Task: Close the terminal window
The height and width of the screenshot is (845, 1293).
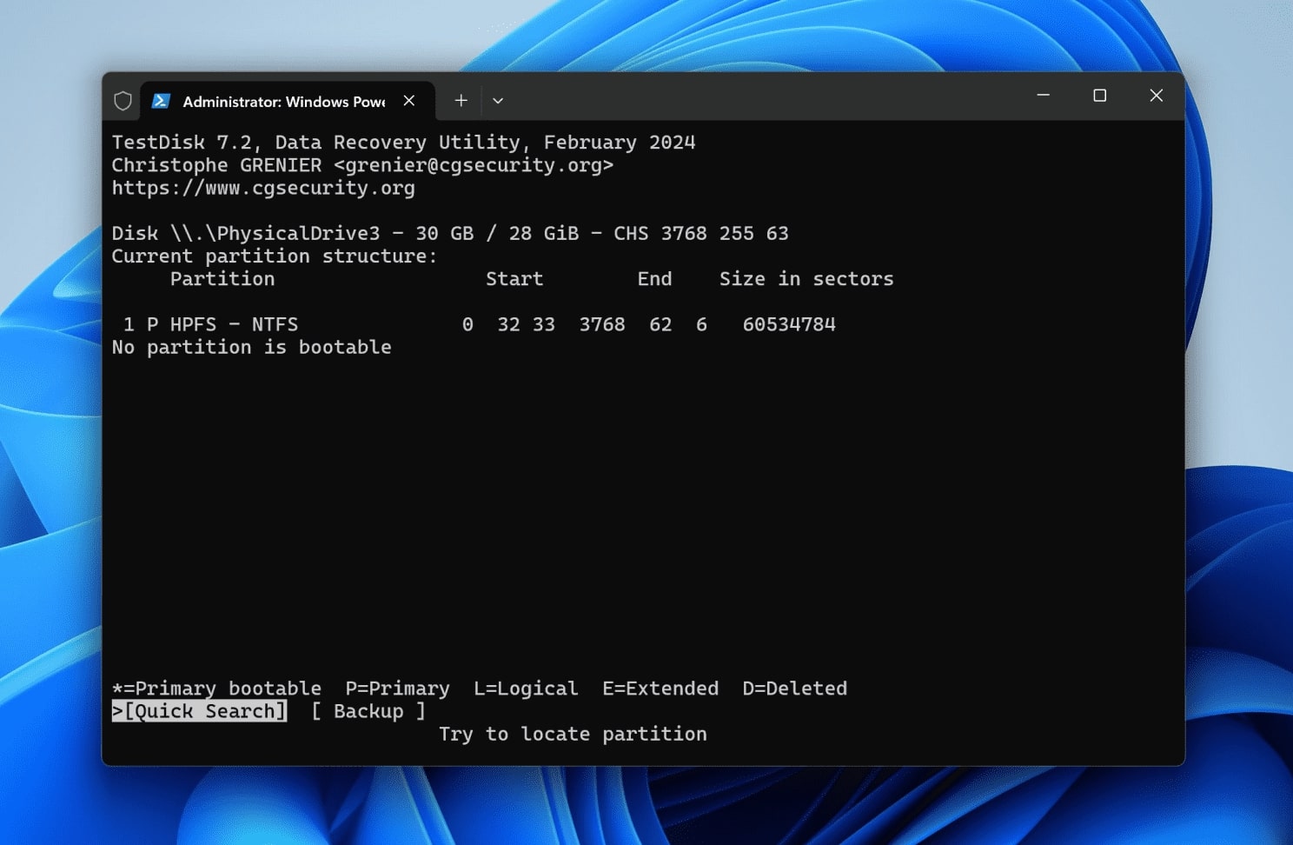Action: tap(1156, 95)
